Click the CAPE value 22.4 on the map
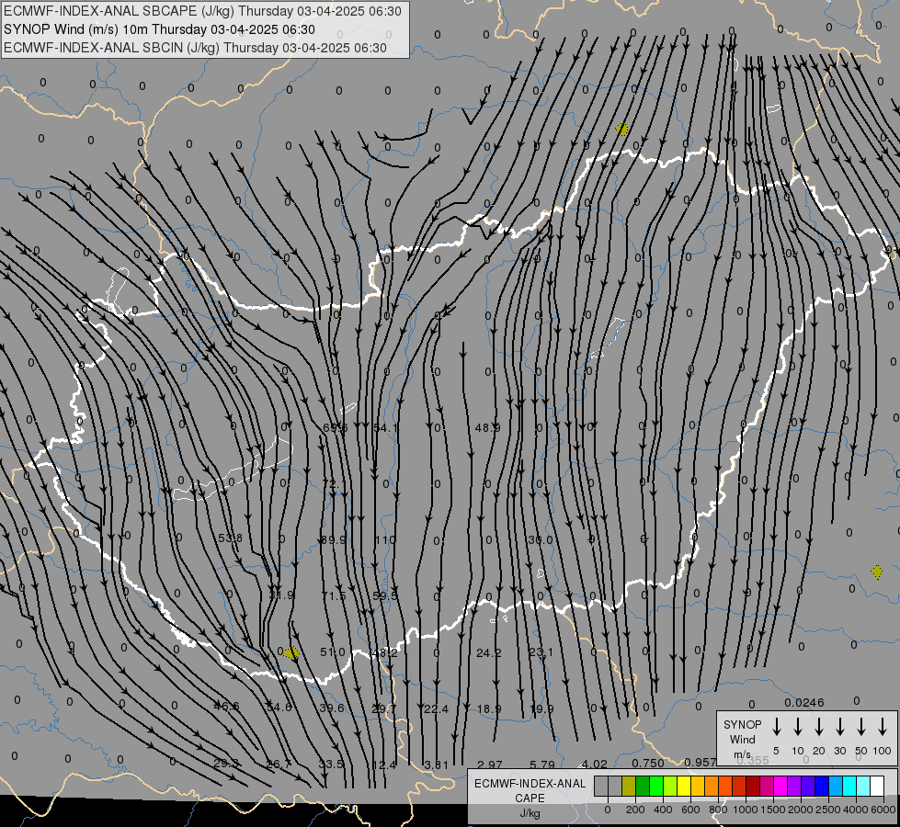This screenshot has height=827, width=900. 437,708
